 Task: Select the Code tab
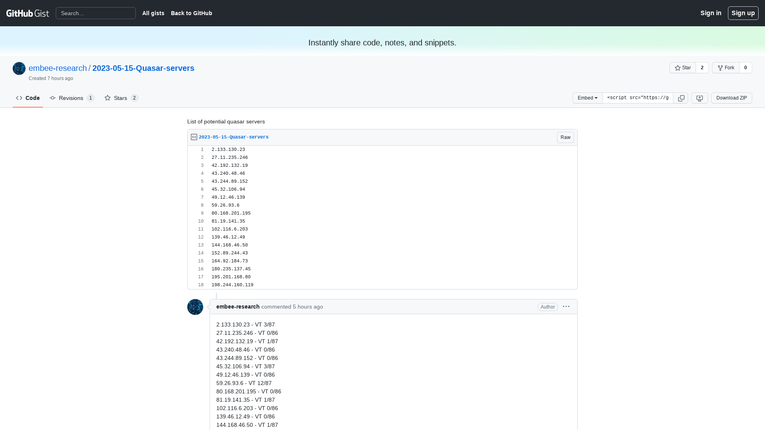pyautogui.click(x=28, y=98)
